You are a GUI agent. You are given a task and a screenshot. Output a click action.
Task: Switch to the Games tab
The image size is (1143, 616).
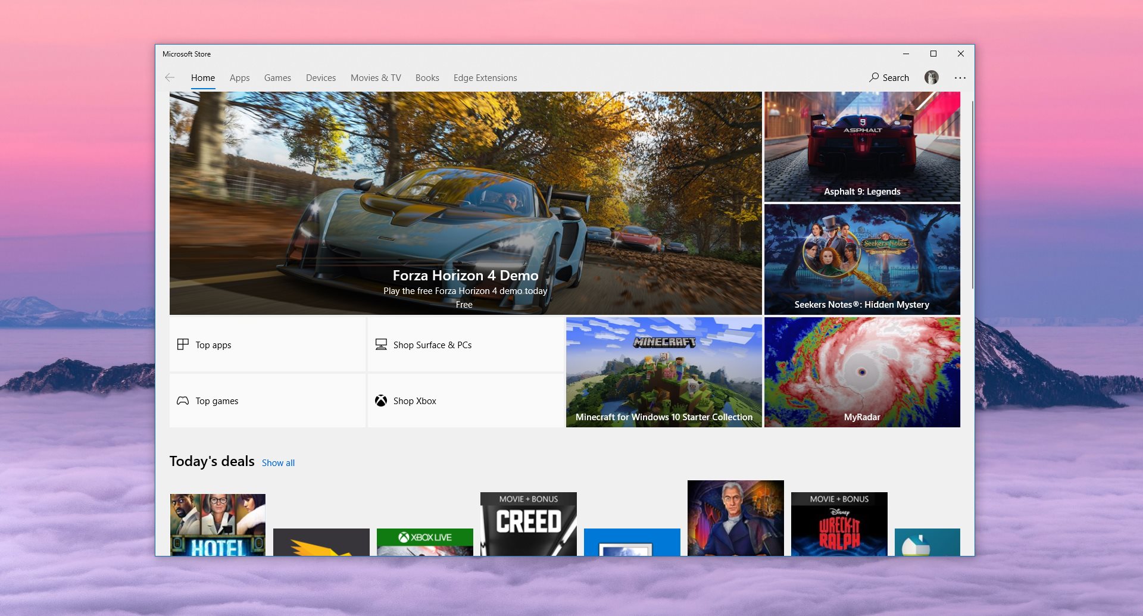point(277,78)
